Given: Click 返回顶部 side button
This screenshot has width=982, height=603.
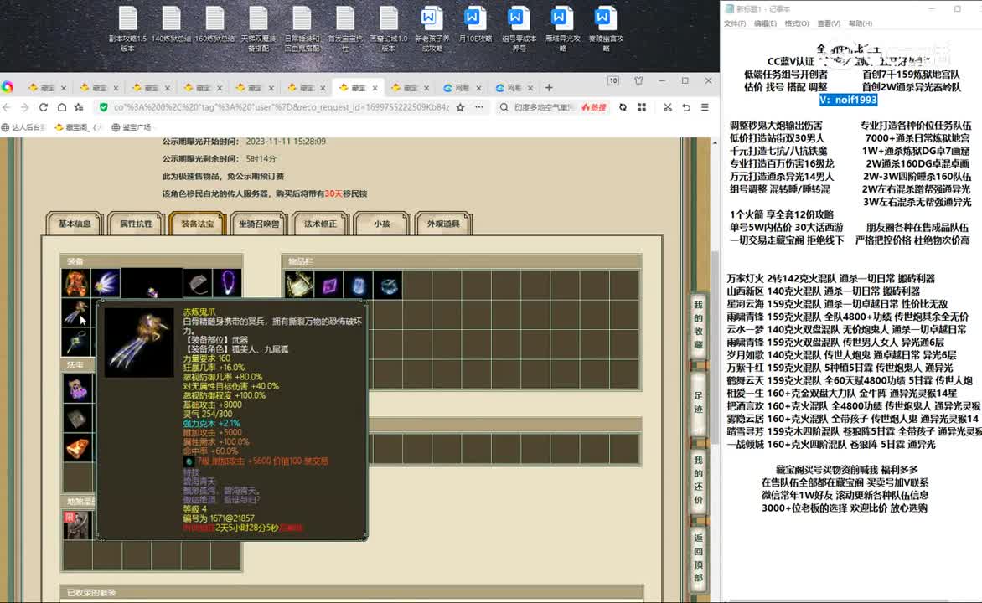Looking at the screenshot, I should (698, 557).
